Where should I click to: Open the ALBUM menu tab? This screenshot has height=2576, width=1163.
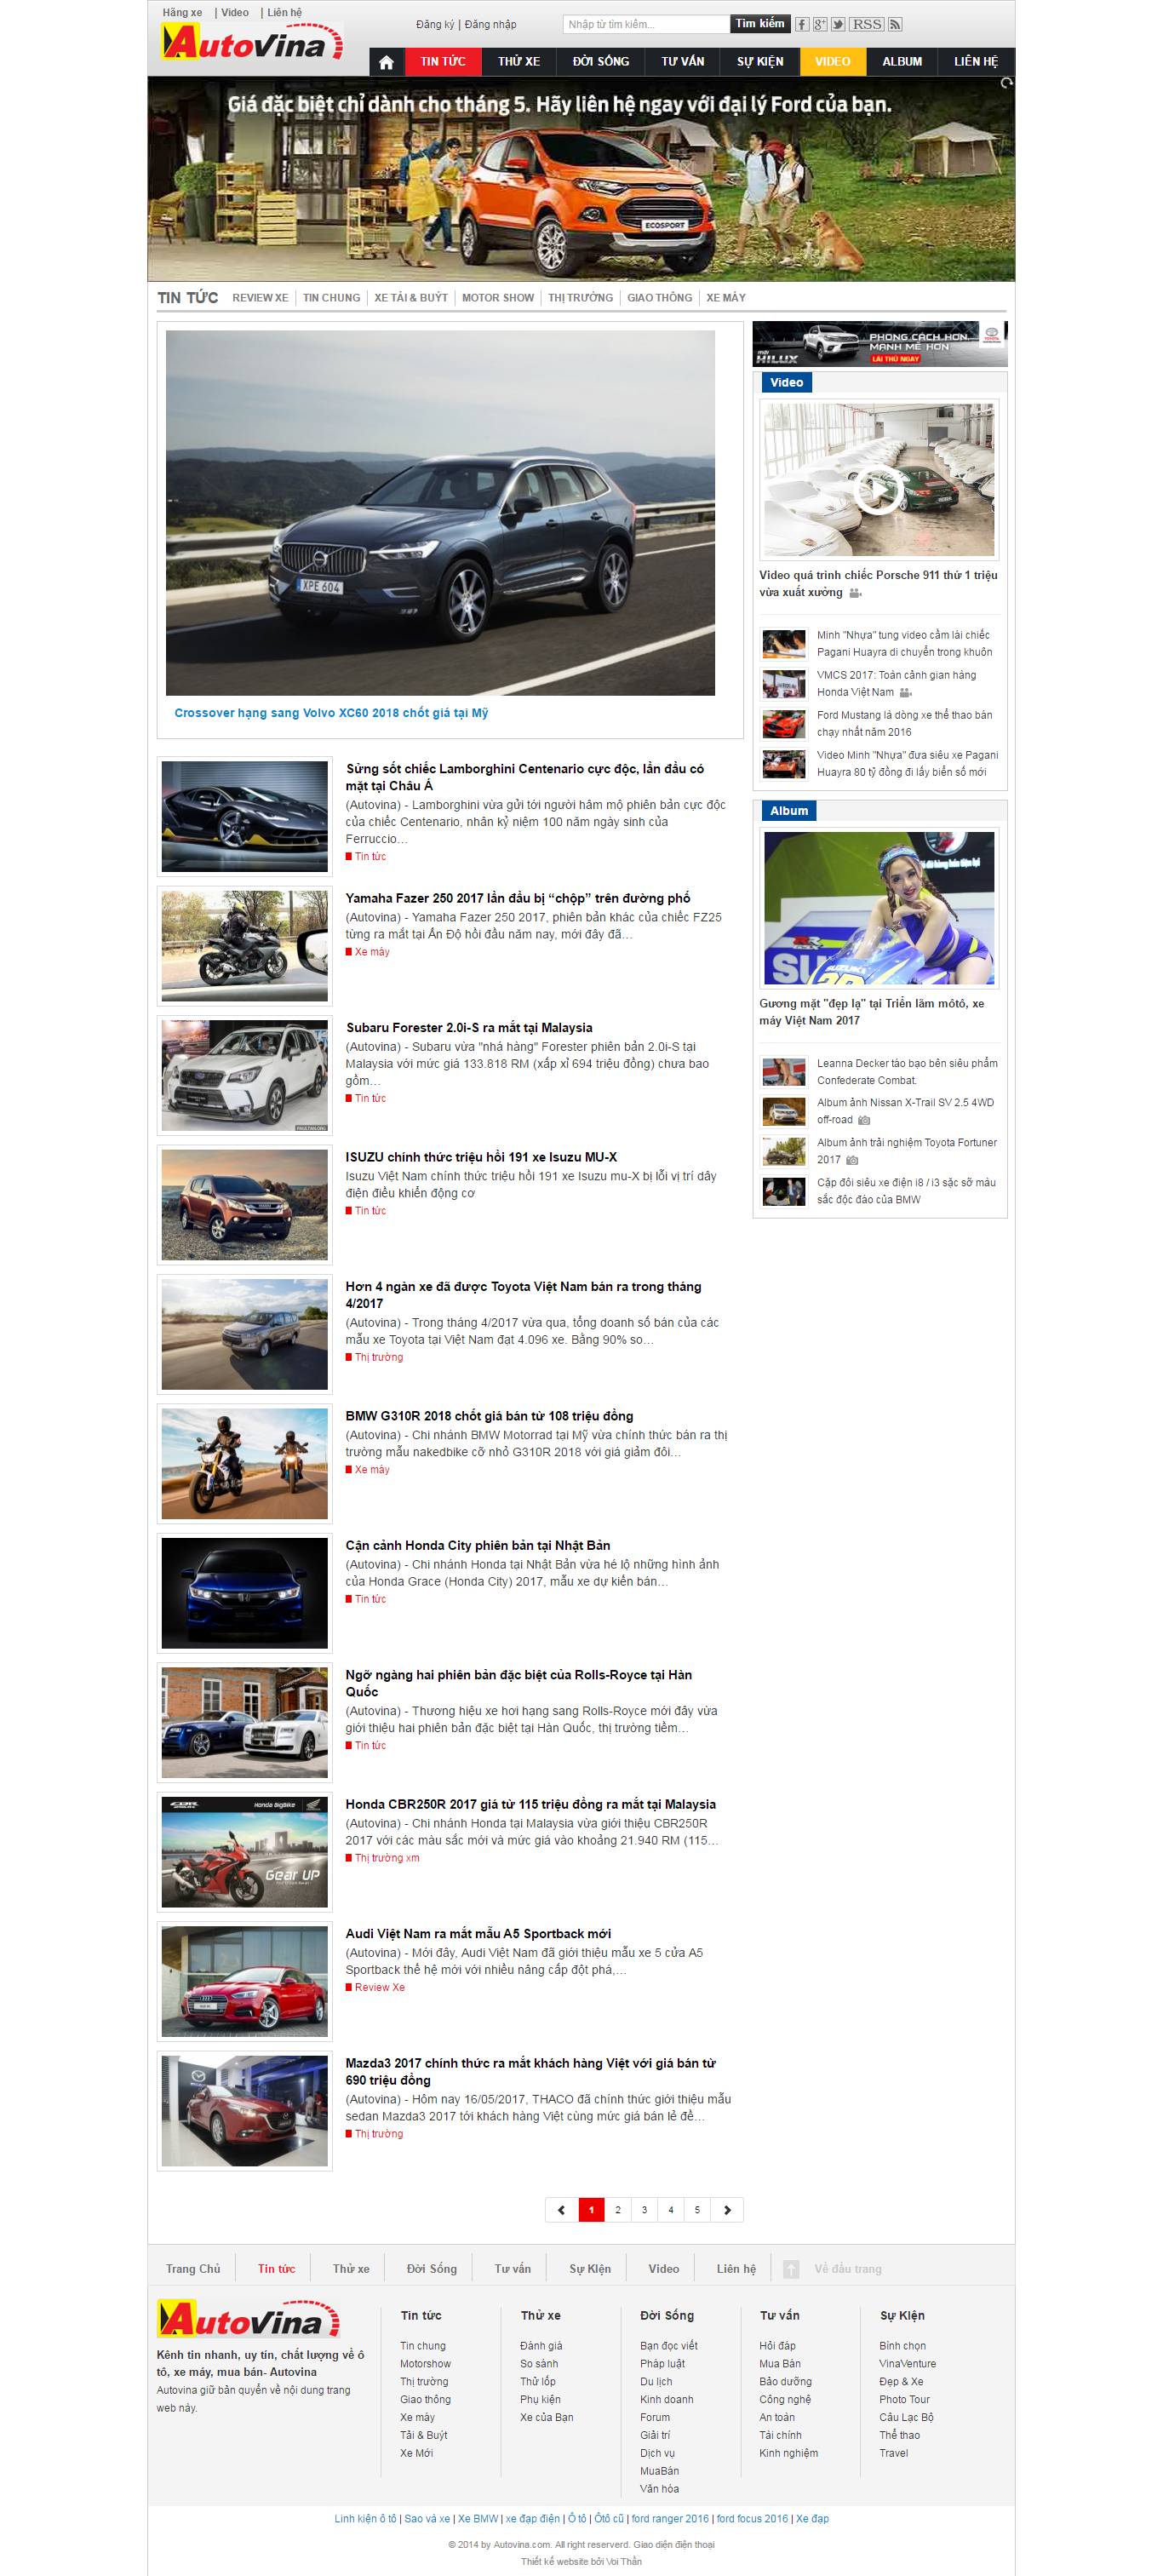(902, 62)
